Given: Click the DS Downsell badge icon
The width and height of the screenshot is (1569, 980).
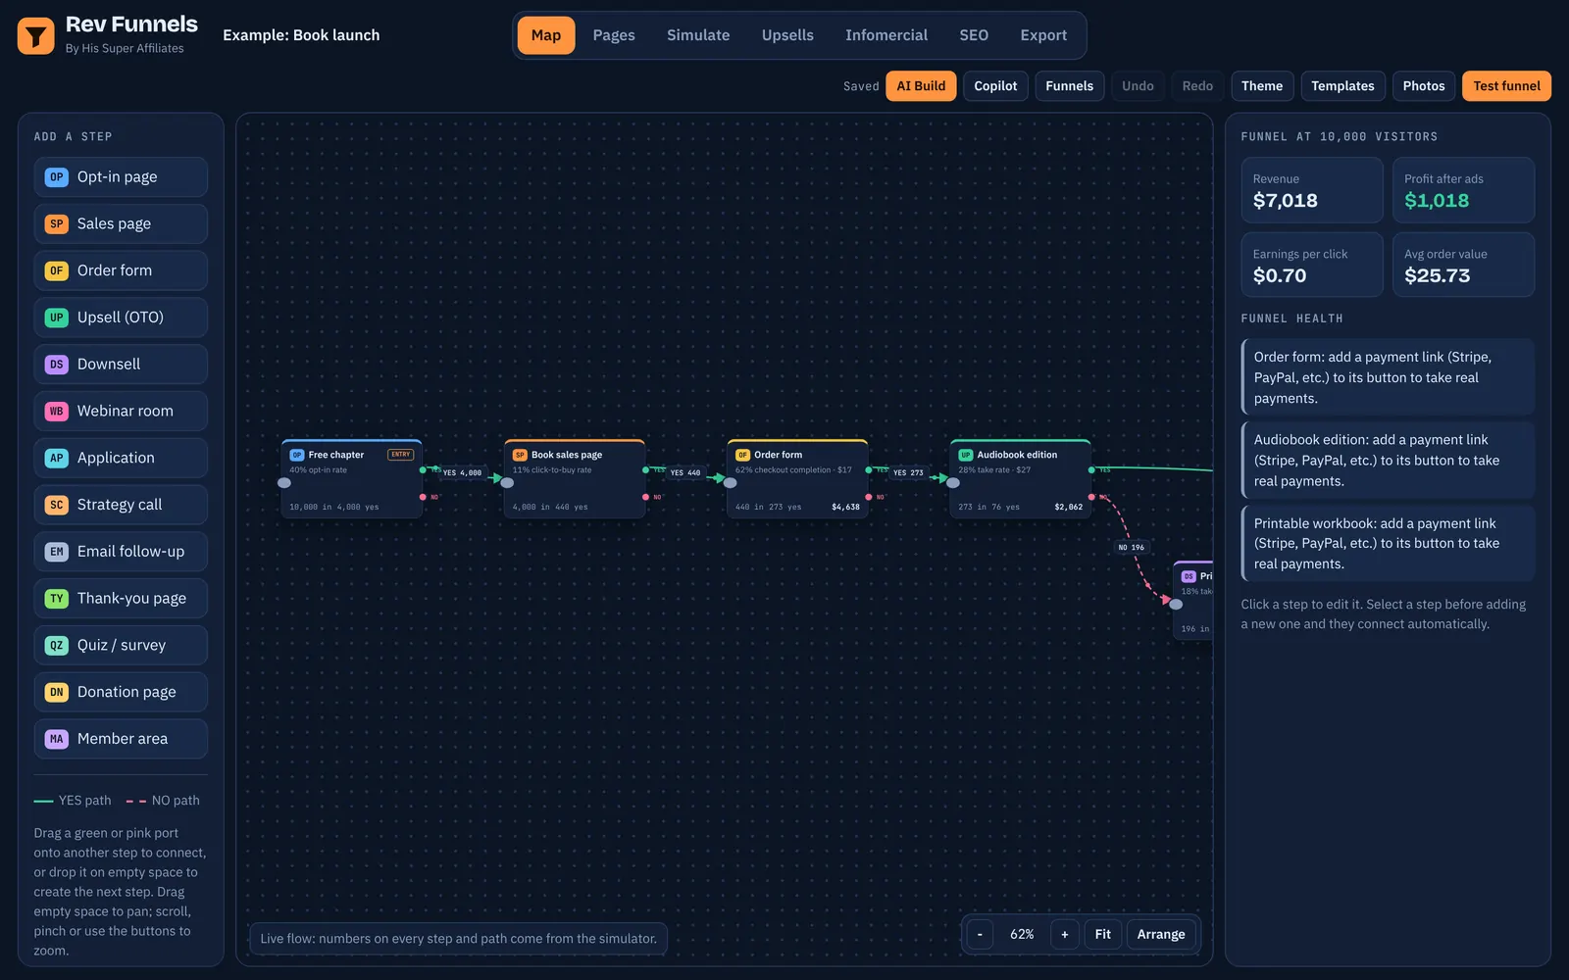Looking at the screenshot, I should 57,365.
